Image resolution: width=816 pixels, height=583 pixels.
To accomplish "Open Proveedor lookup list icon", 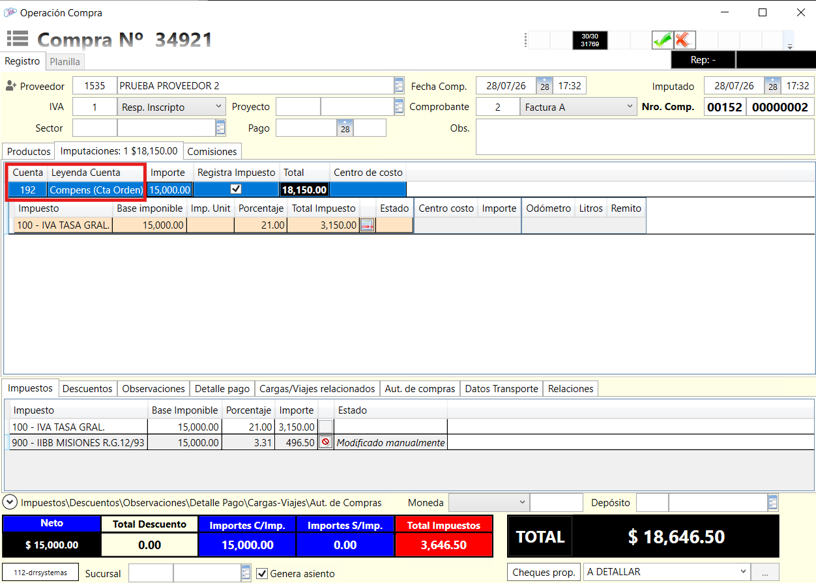I will (x=399, y=86).
